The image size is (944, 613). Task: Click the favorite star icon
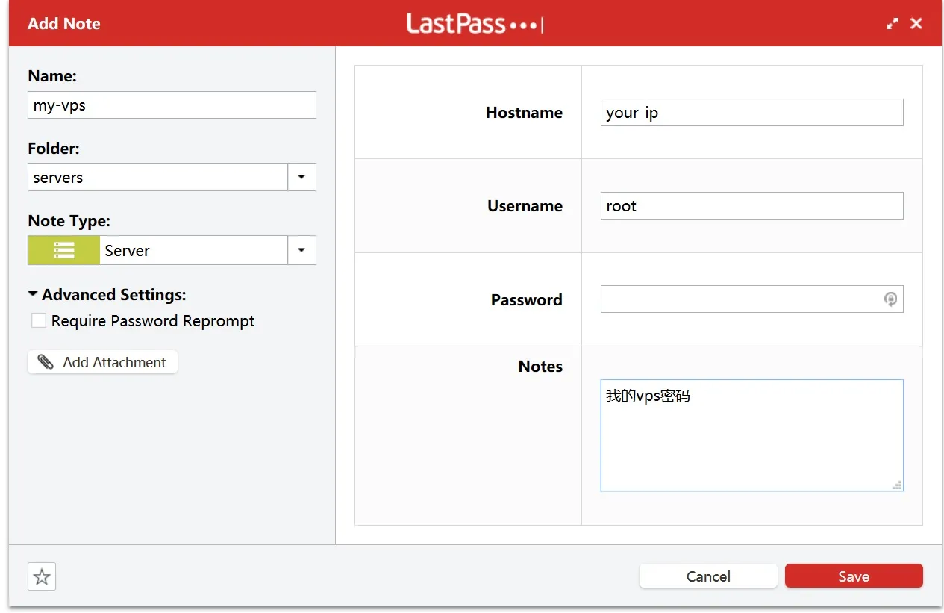(x=42, y=576)
